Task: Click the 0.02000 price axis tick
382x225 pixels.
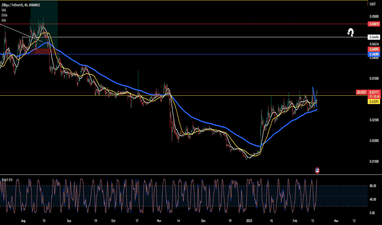Action: [374, 141]
